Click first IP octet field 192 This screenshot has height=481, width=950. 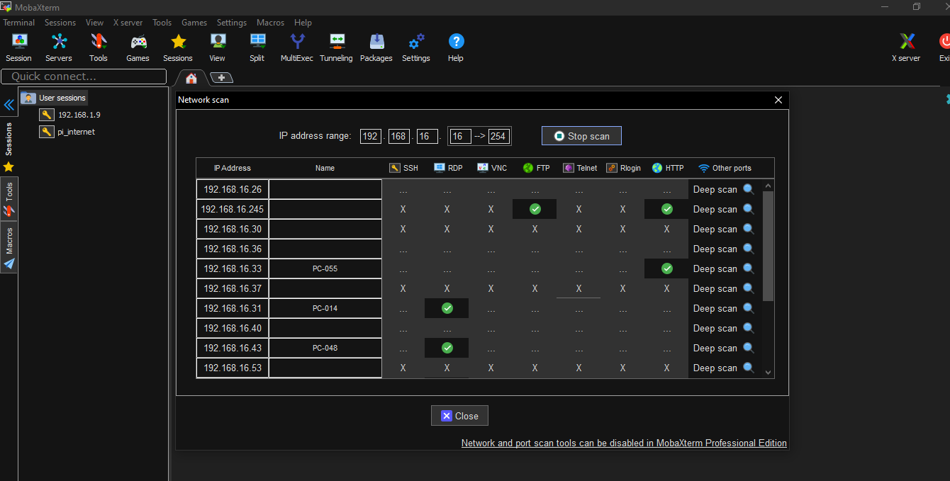369,136
